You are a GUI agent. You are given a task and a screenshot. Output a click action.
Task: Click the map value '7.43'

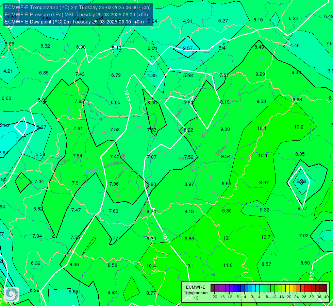pyautogui.click(x=80, y=74)
